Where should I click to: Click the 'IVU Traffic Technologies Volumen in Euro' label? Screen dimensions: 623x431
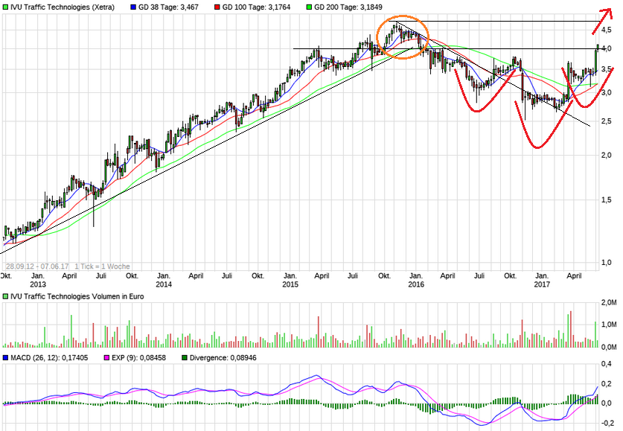(x=77, y=296)
